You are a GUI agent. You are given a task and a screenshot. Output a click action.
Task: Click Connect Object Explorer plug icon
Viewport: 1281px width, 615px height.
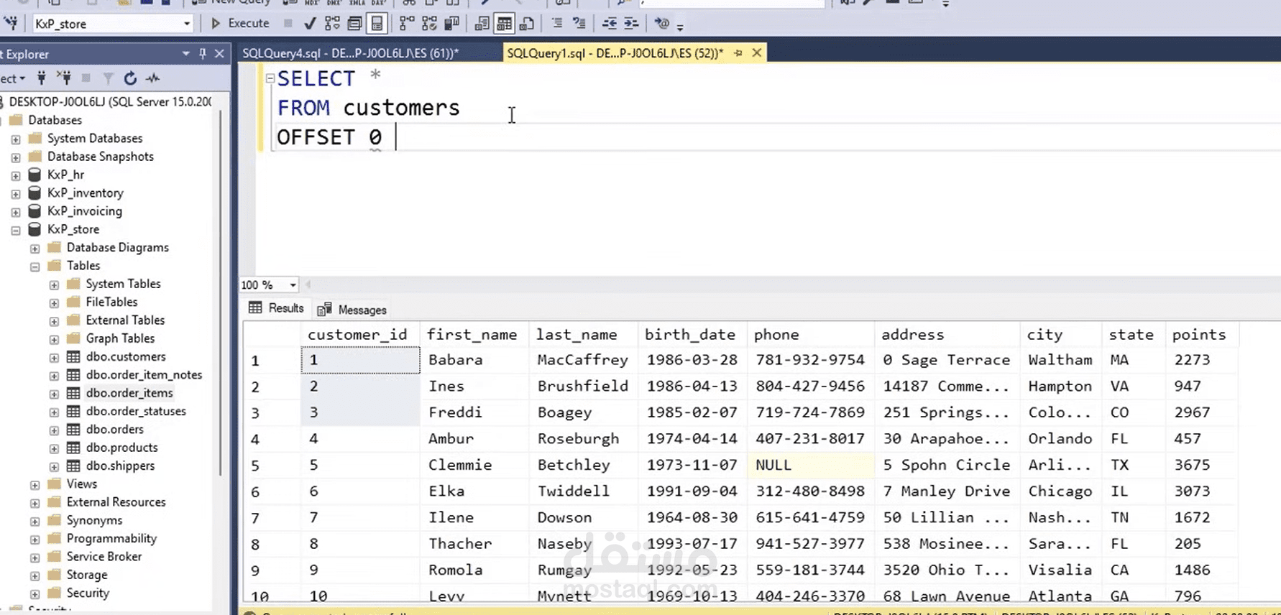42,78
